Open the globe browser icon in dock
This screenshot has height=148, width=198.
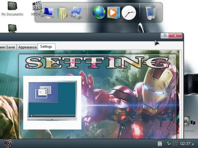(x=99, y=12)
